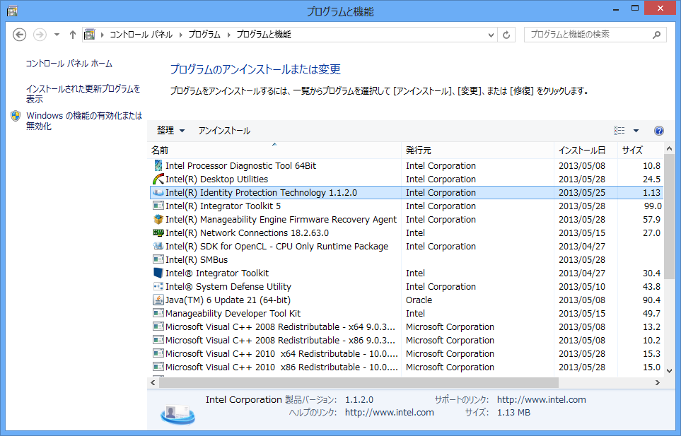Click the サポートのリンク http://www.intel.com value

[x=542, y=399]
